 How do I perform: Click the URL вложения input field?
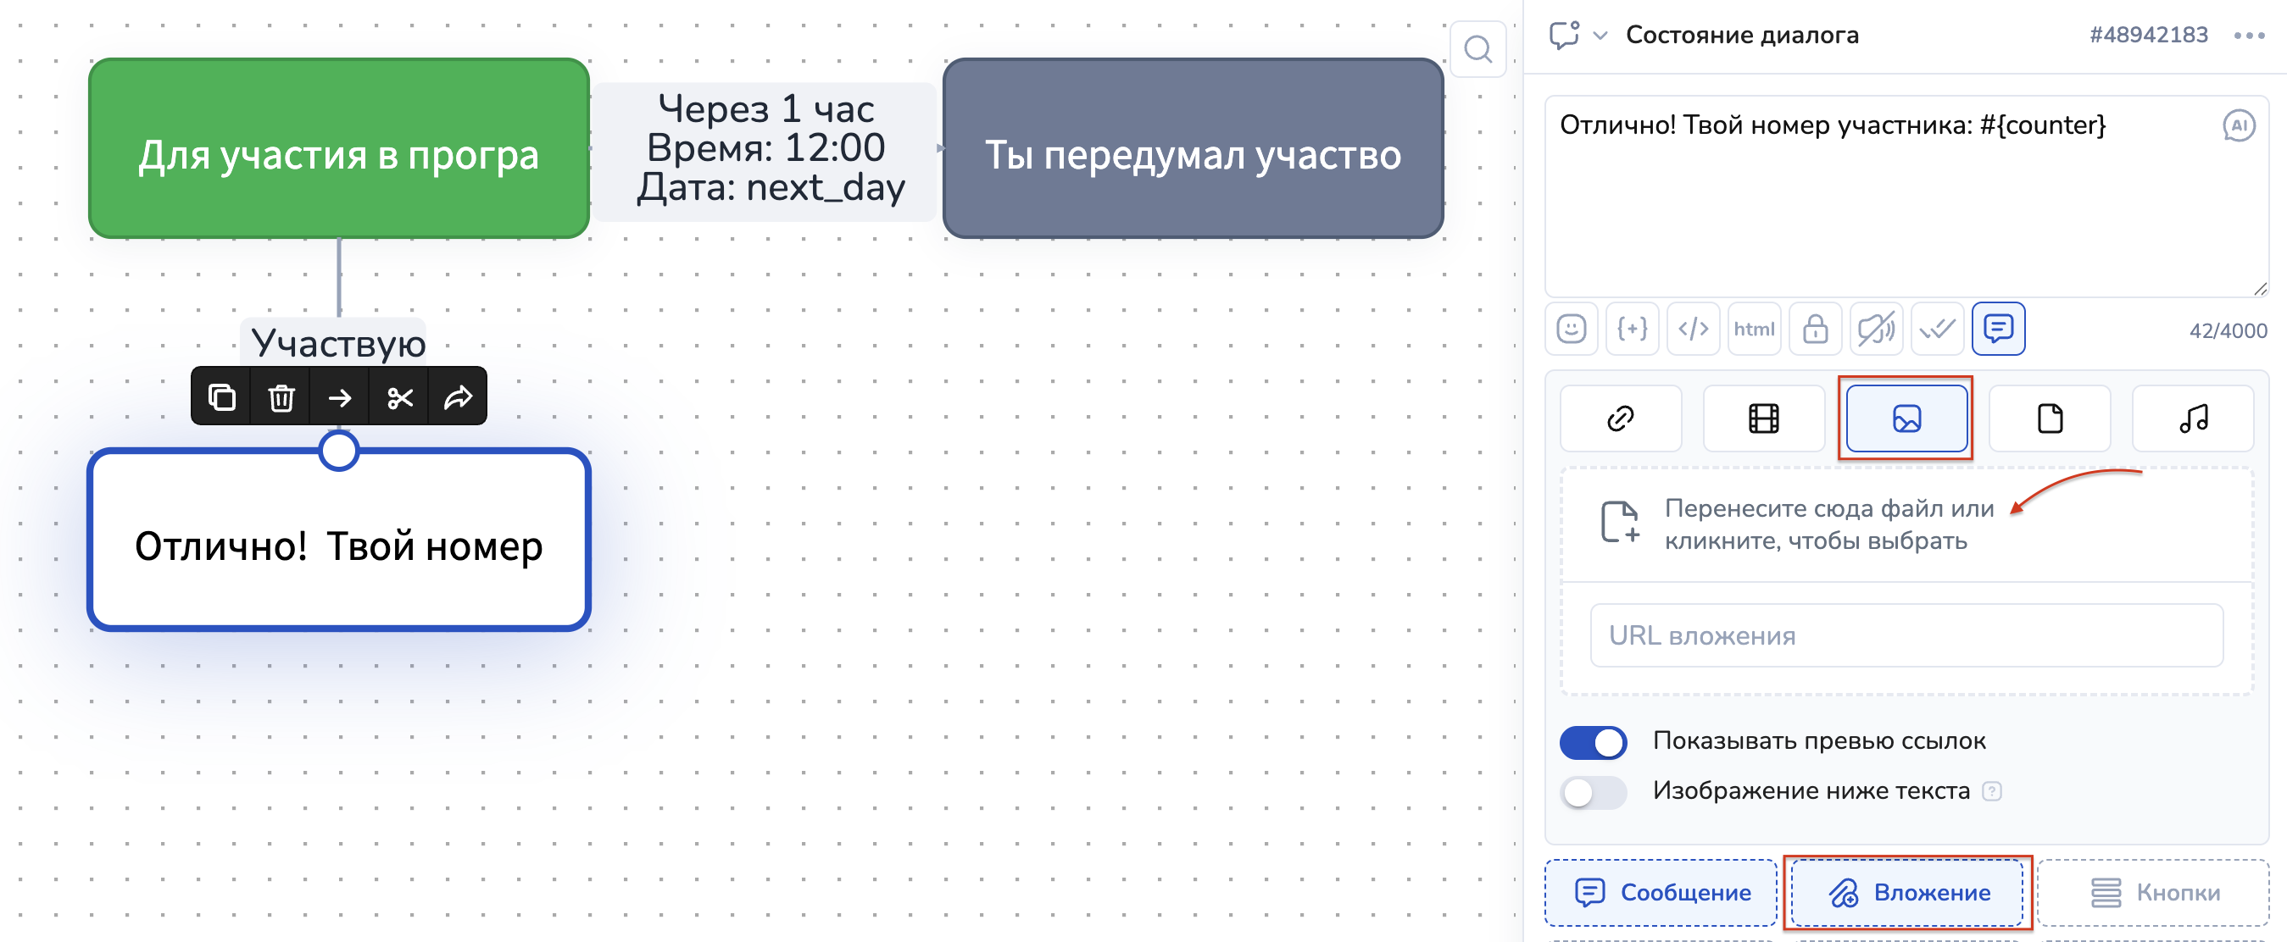point(1906,636)
